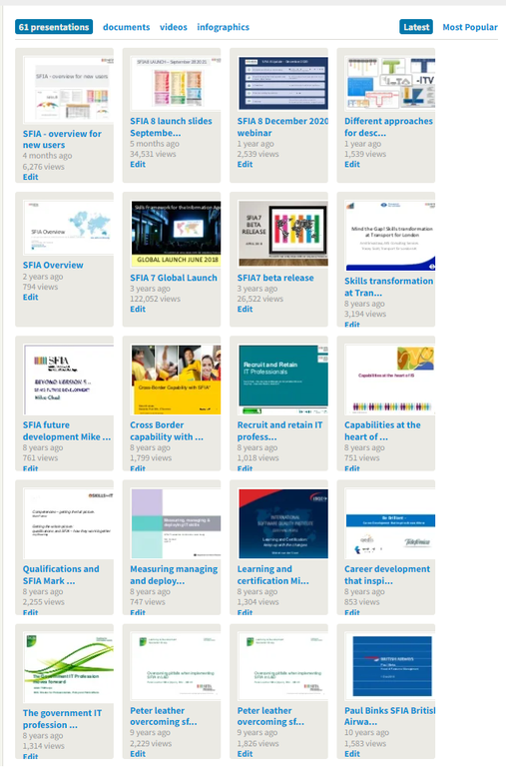Open SFIA Overview world map thumbnail
Screen dimensions: 506x767
68,227
